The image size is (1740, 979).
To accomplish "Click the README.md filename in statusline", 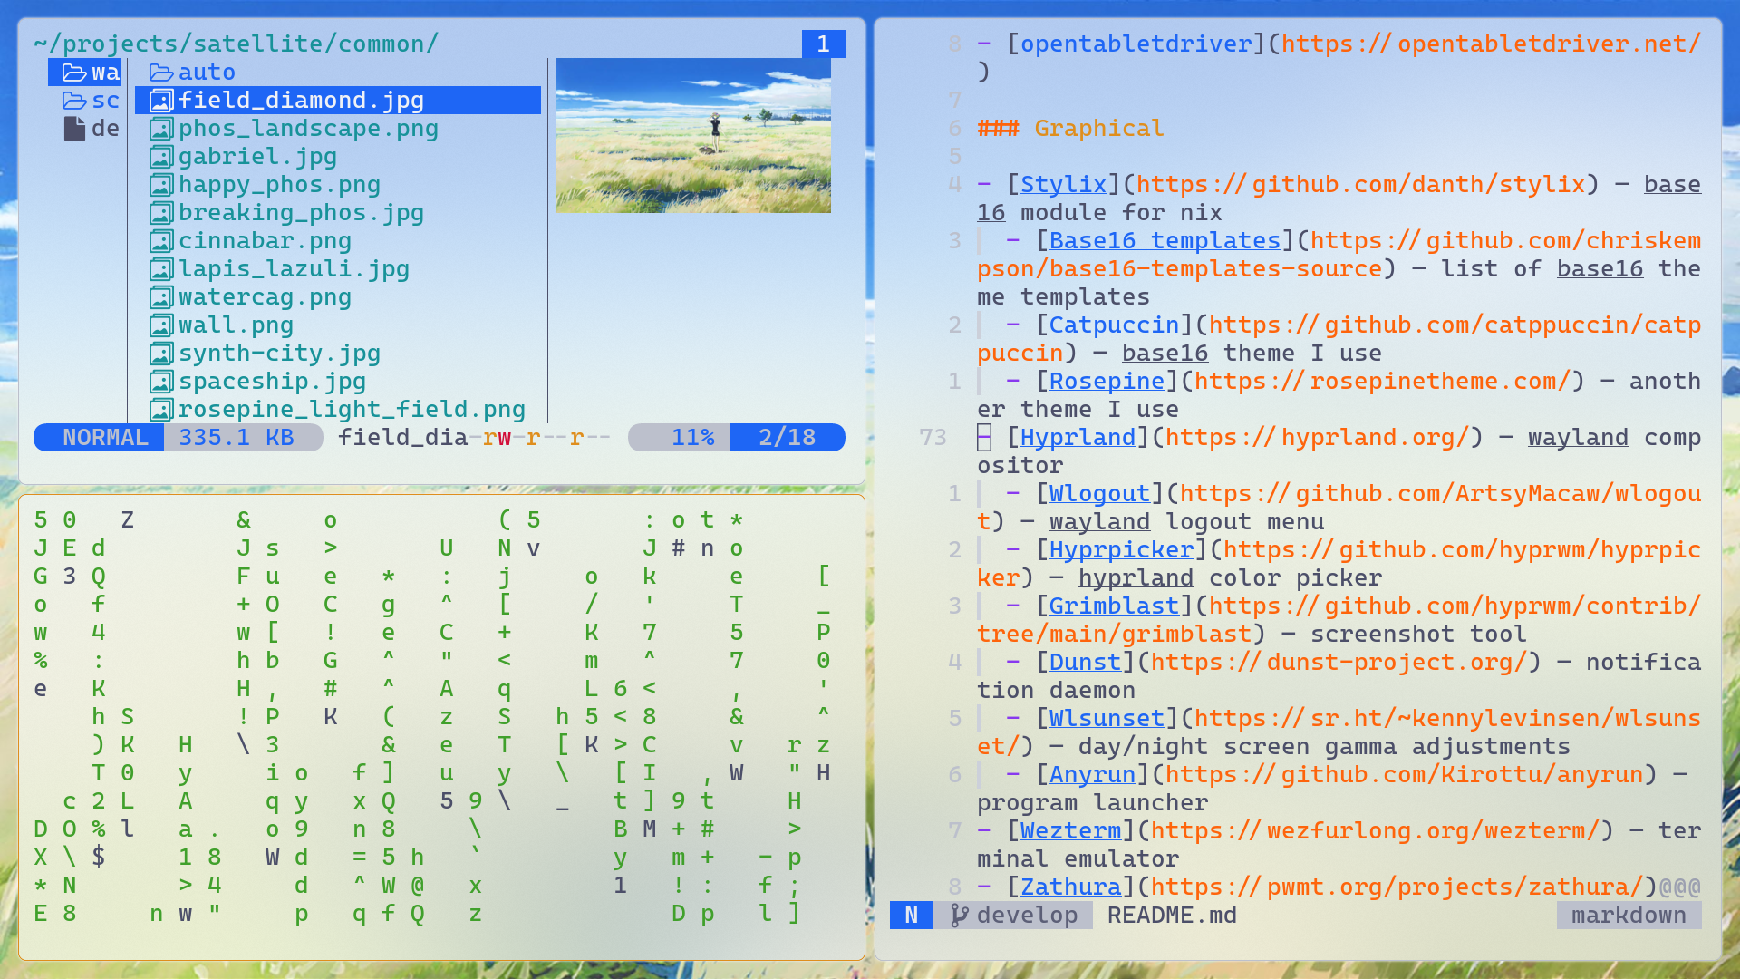I will pos(1173,916).
